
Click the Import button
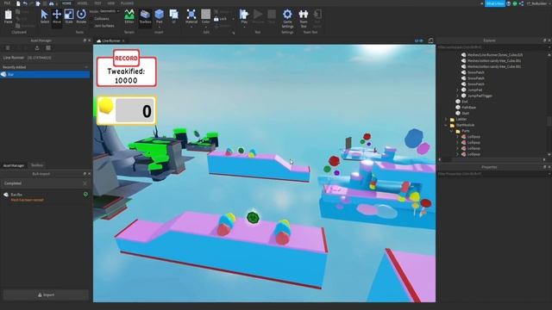46,294
